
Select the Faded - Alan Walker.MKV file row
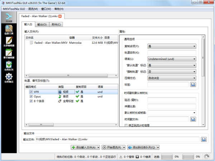pos(71,43)
